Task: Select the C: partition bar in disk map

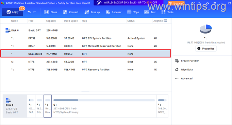Action: 104,106
